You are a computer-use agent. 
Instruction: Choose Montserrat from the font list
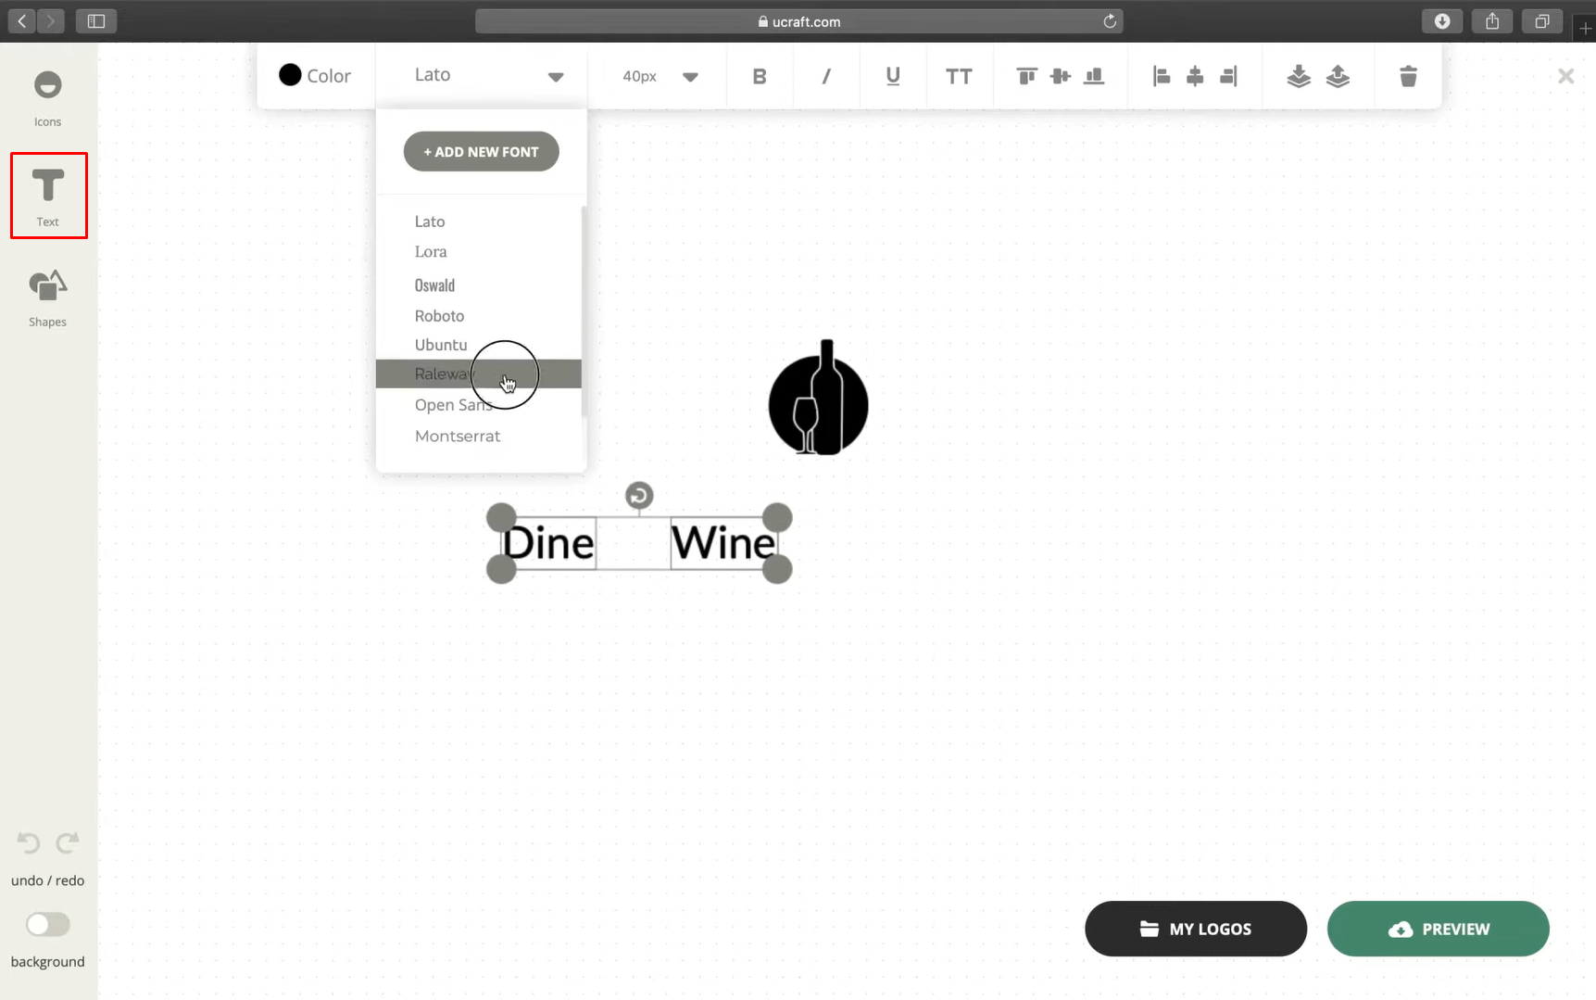[x=458, y=436]
